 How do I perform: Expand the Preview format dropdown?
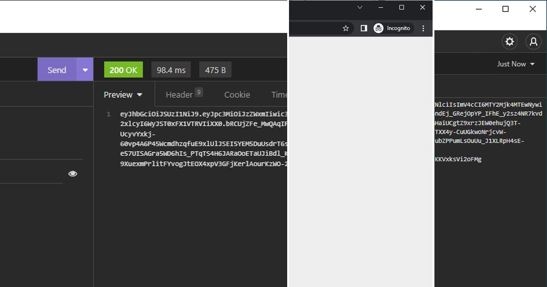coord(123,95)
